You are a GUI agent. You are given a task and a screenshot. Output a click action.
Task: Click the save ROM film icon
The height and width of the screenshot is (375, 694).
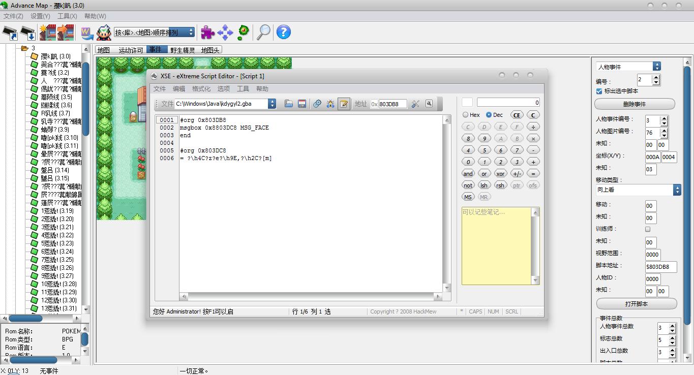click(x=28, y=33)
